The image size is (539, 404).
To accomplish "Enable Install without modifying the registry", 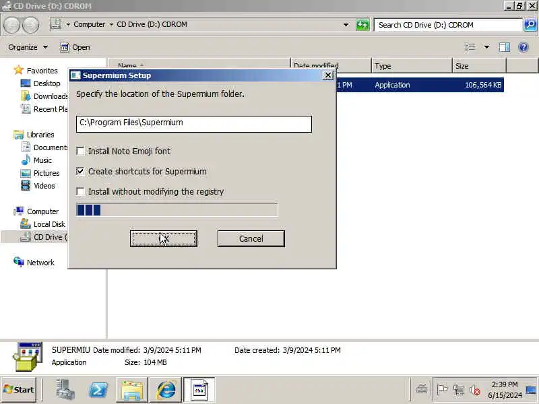I will point(80,191).
